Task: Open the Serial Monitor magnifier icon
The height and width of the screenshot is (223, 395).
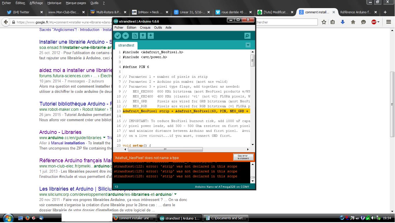Action: pos(247,36)
